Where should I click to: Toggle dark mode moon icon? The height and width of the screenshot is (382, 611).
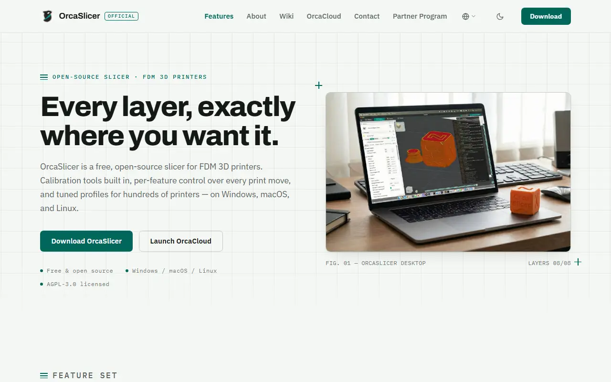(x=500, y=16)
